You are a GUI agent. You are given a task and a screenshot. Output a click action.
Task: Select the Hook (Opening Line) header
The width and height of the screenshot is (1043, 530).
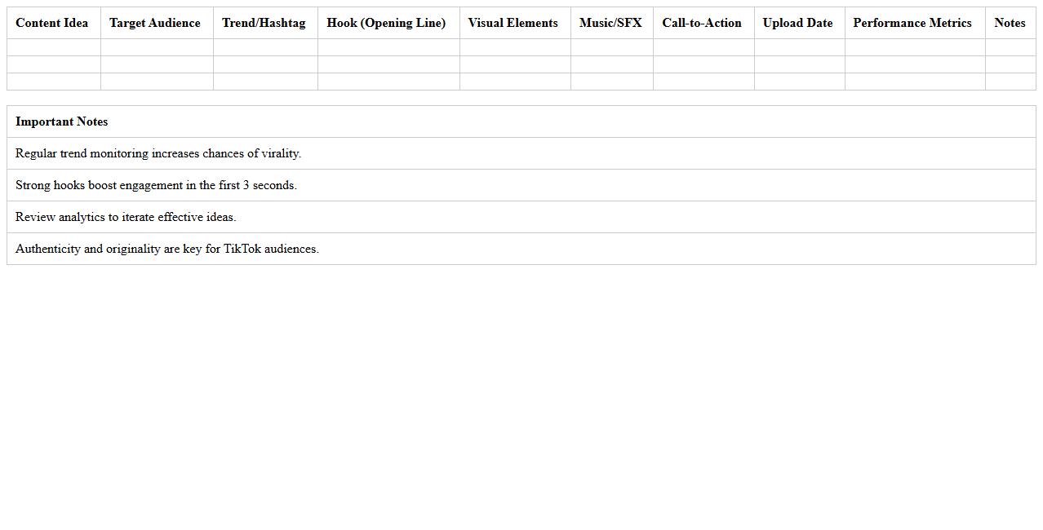click(386, 23)
